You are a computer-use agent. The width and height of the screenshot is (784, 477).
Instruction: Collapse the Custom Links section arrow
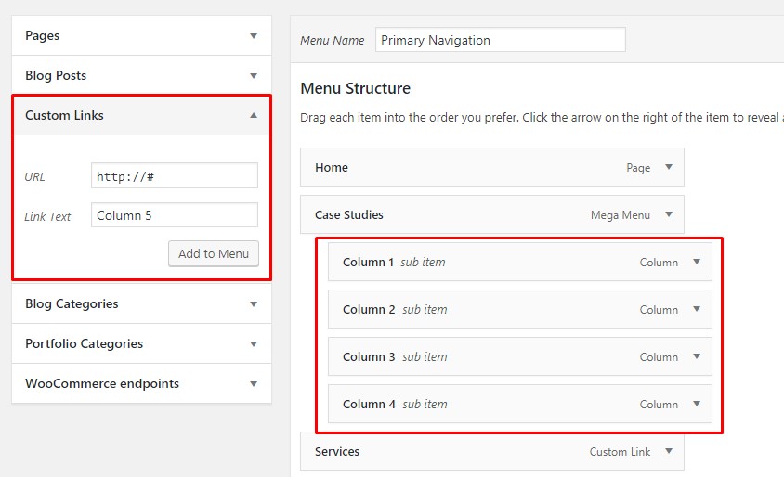[x=254, y=116]
